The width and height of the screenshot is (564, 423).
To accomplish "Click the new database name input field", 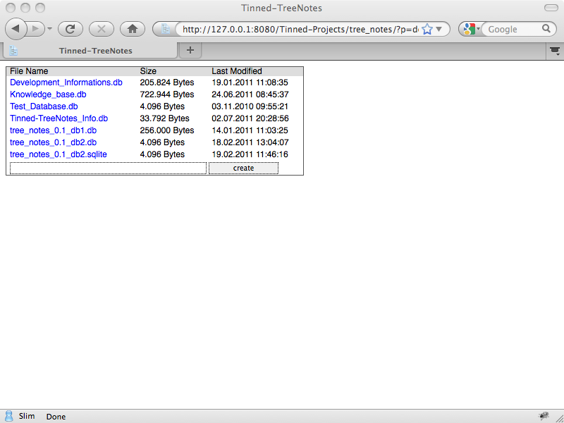I will click(x=109, y=168).
